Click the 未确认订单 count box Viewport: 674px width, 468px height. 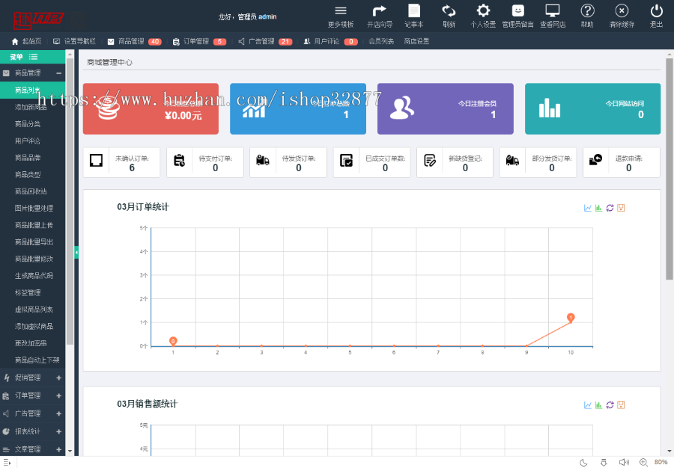[121, 162]
